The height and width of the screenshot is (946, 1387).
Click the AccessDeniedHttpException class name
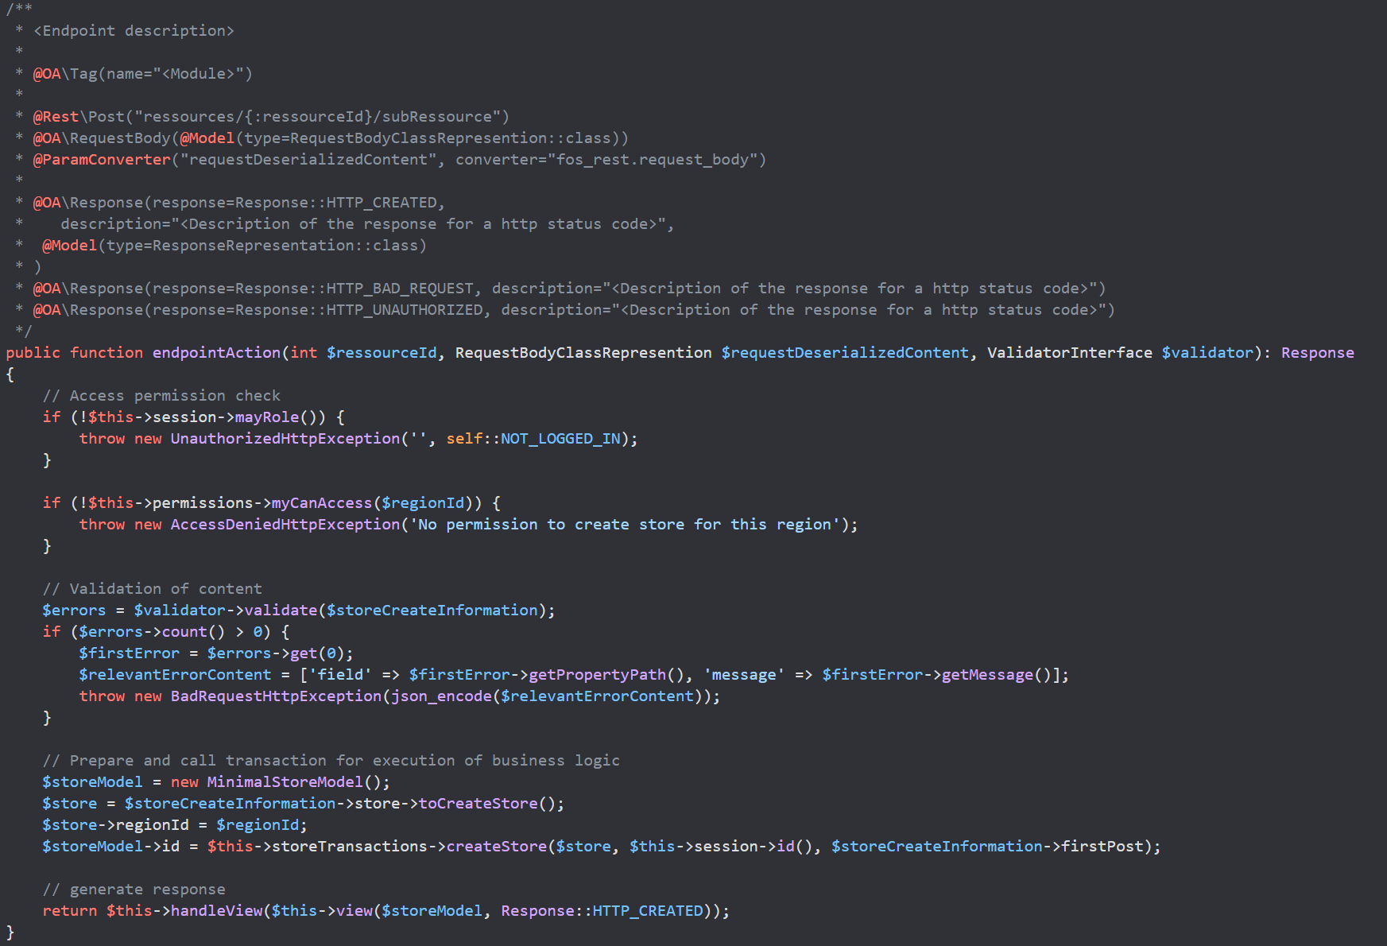(285, 525)
